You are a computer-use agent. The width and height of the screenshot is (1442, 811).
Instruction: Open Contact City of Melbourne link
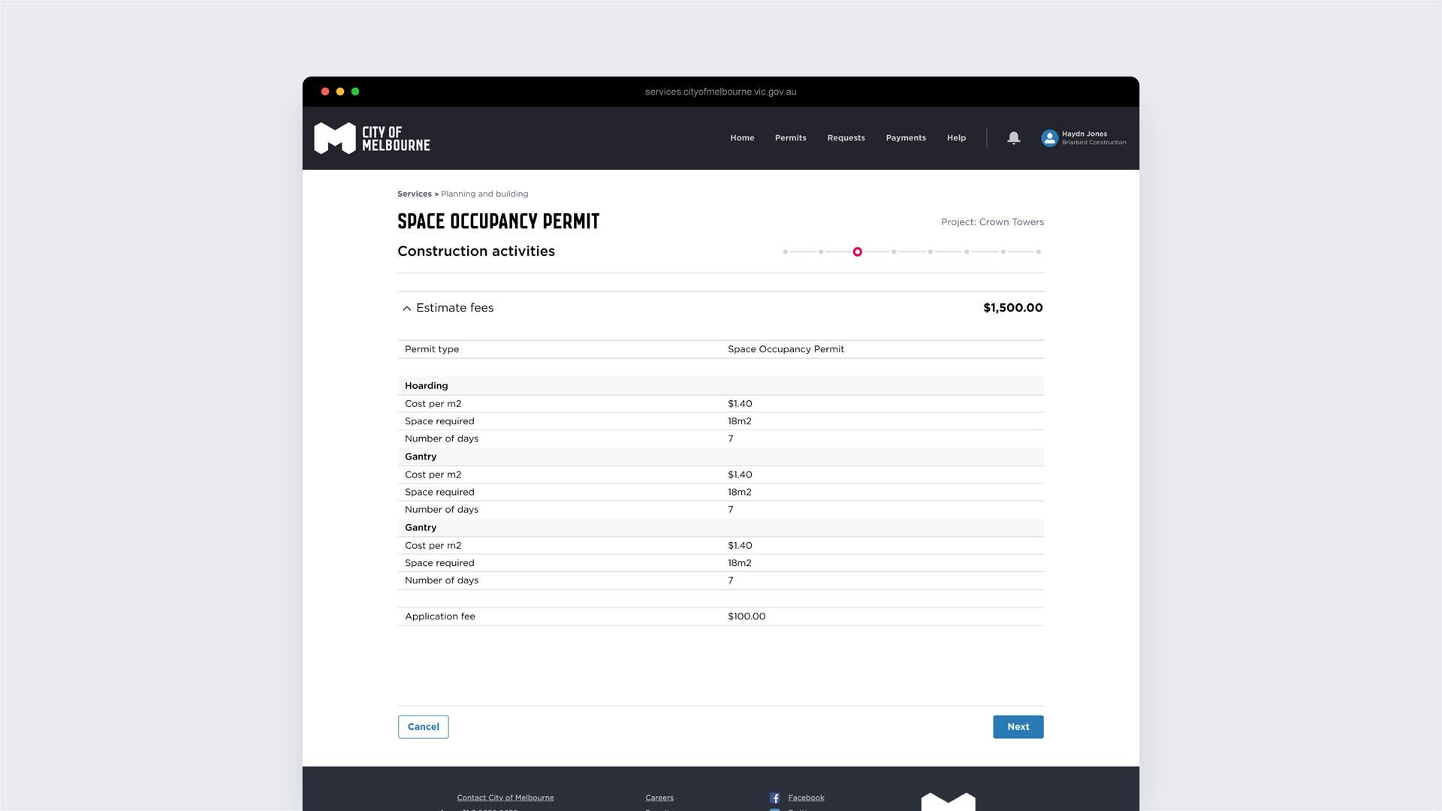coord(505,797)
